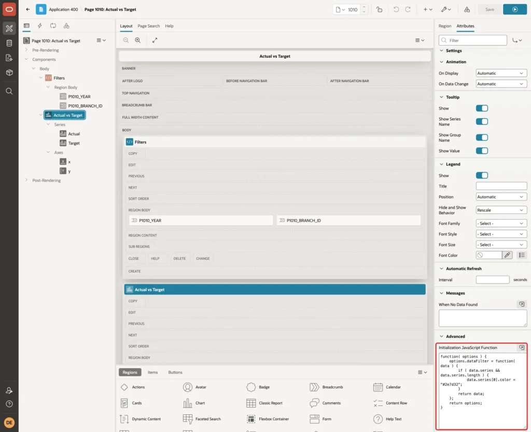
Task: Open the Rendering tree tab icon
Action: point(26,26)
